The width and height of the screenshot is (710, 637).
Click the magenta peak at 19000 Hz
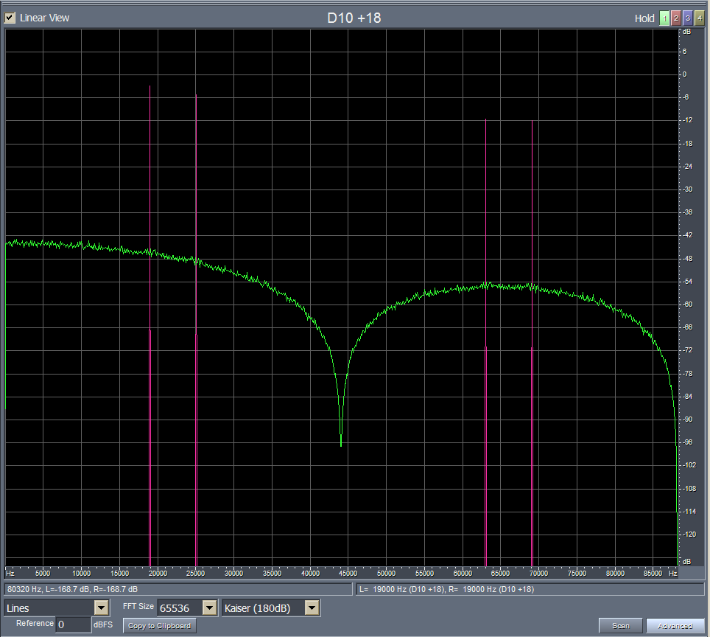point(150,86)
